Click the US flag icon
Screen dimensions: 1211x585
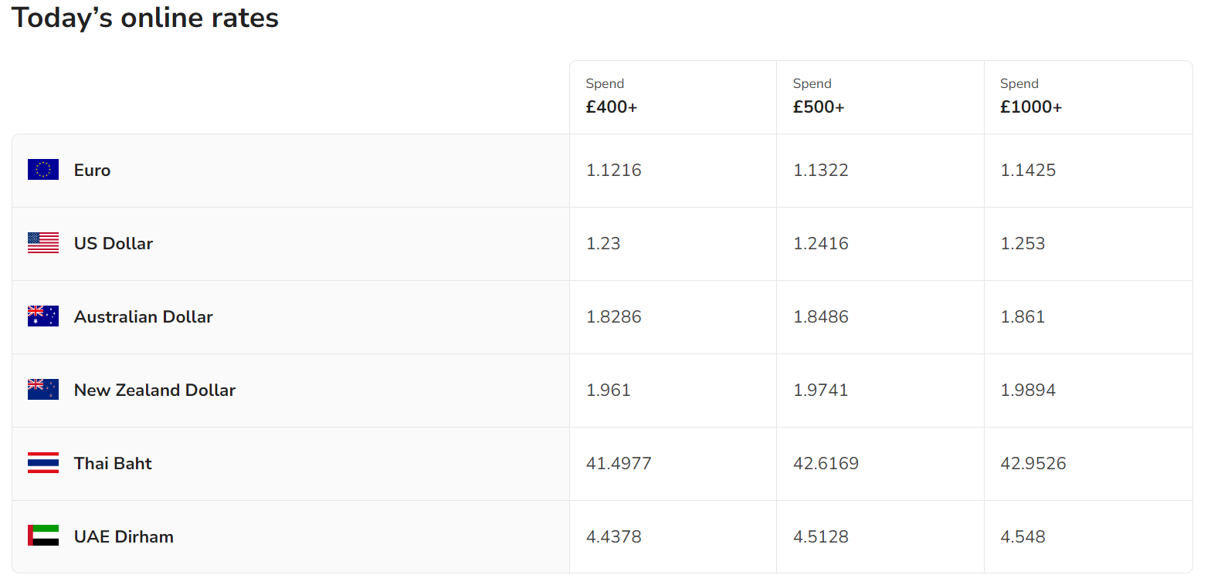click(x=43, y=243)
